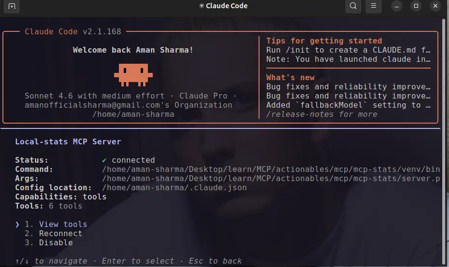Click the selection arrow beside View tools
Image resolution: width=449 pixels, height=267 pixels.
pos(17,225)
